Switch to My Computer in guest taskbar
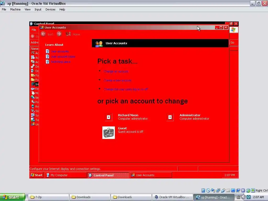268x201 pixels. (66, 175)
